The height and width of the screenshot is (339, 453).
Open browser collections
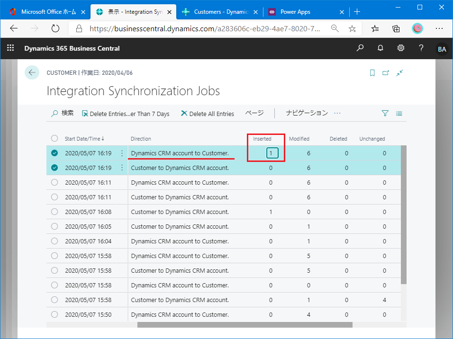point(396,28)
